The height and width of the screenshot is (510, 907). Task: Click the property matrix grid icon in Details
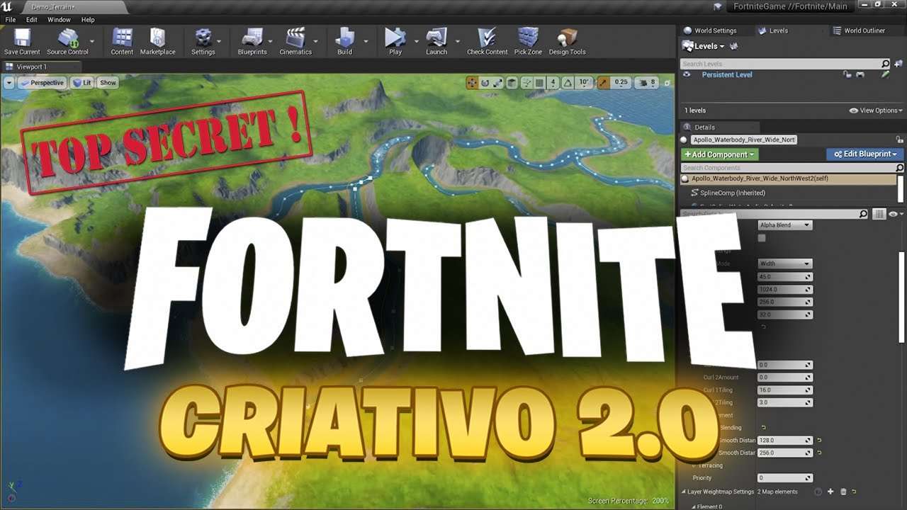click(879, 214)
